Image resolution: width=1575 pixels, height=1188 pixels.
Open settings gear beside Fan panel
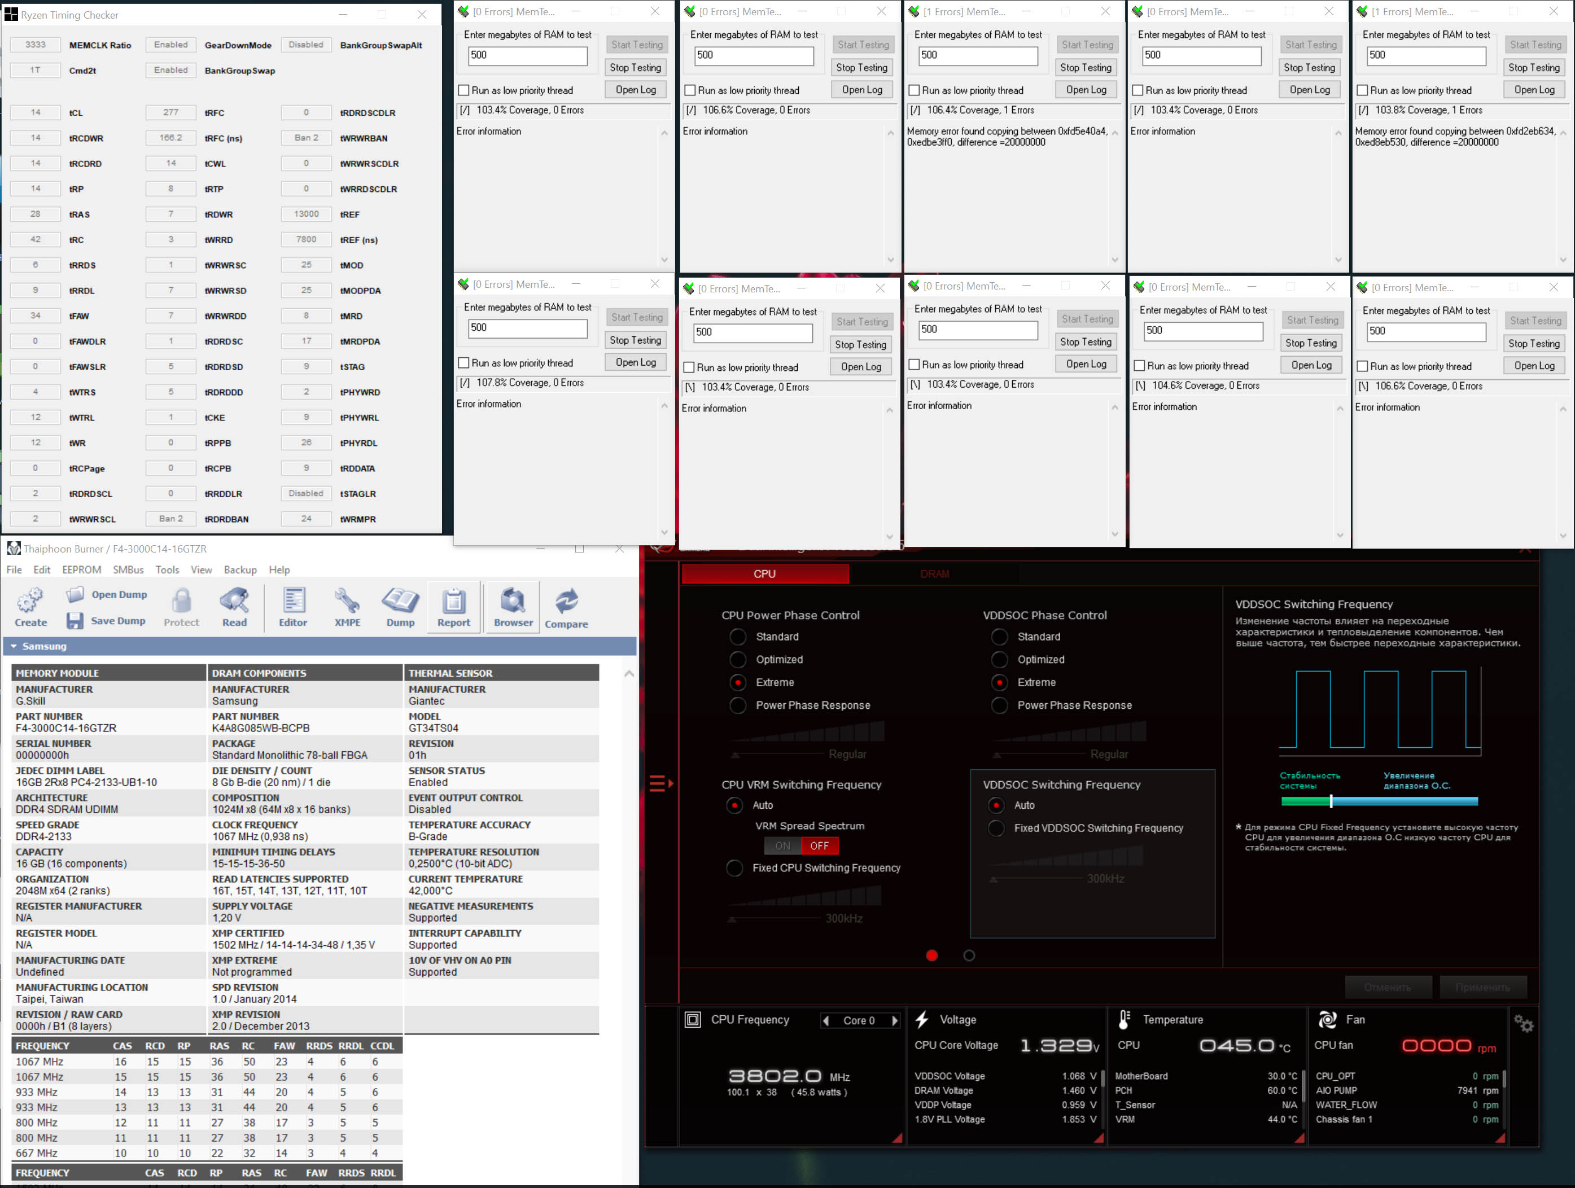tap(1523, 1024)
